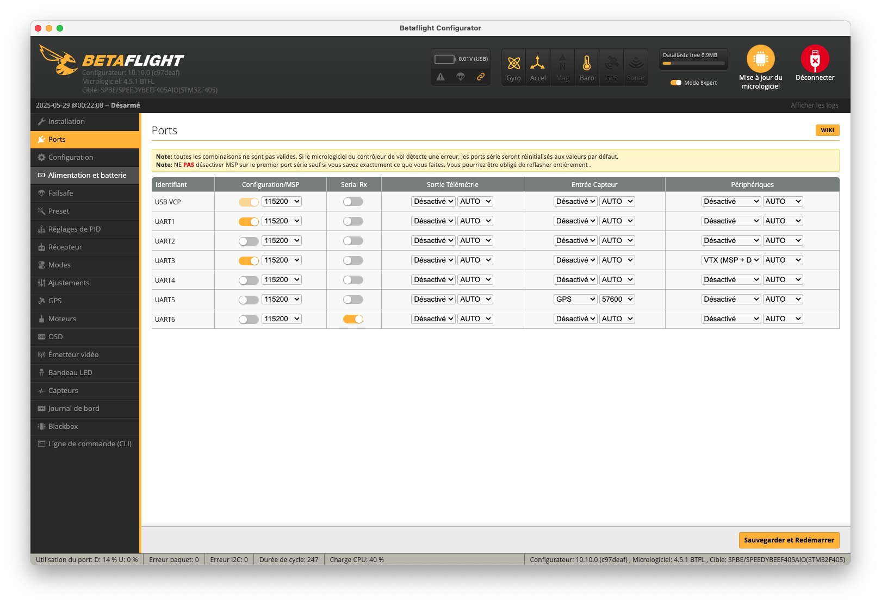Open UART5 sensor input GPS dropdown
This screenshot has height=605, width=881.
pyautogui.click(x=575, y=299)
